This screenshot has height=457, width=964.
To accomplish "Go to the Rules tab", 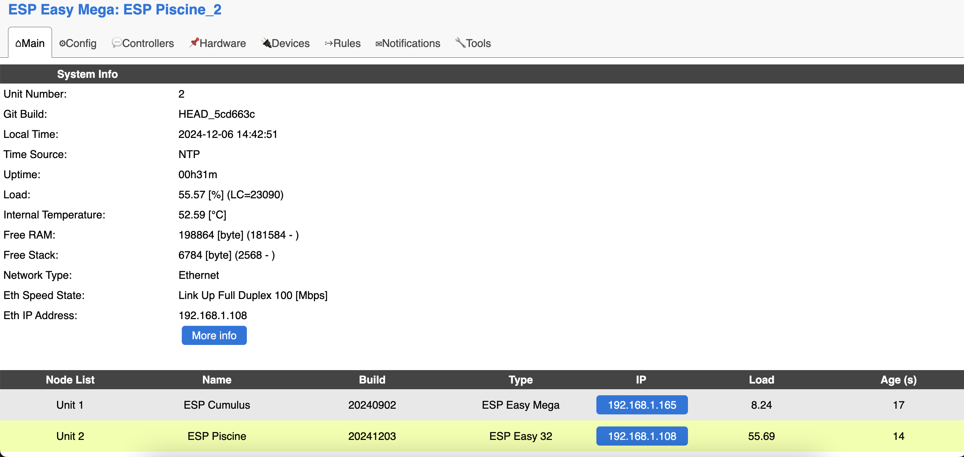I will [346, 43].
